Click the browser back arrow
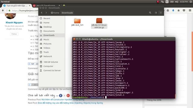 (3, 10)
